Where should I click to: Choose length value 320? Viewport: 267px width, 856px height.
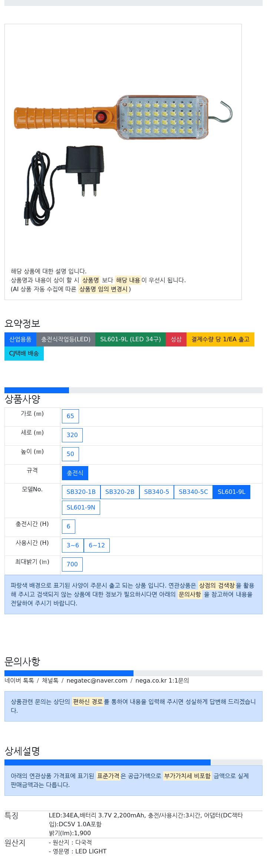click(x=72, y=435)
